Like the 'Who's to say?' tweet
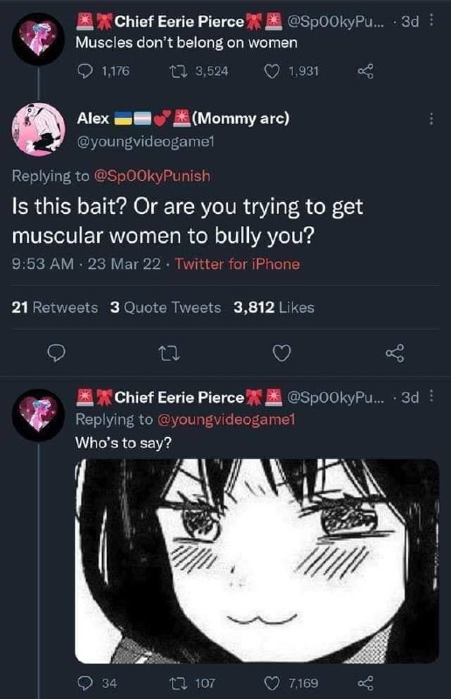This screenshot has height=699, width=451. pos(292,683)
